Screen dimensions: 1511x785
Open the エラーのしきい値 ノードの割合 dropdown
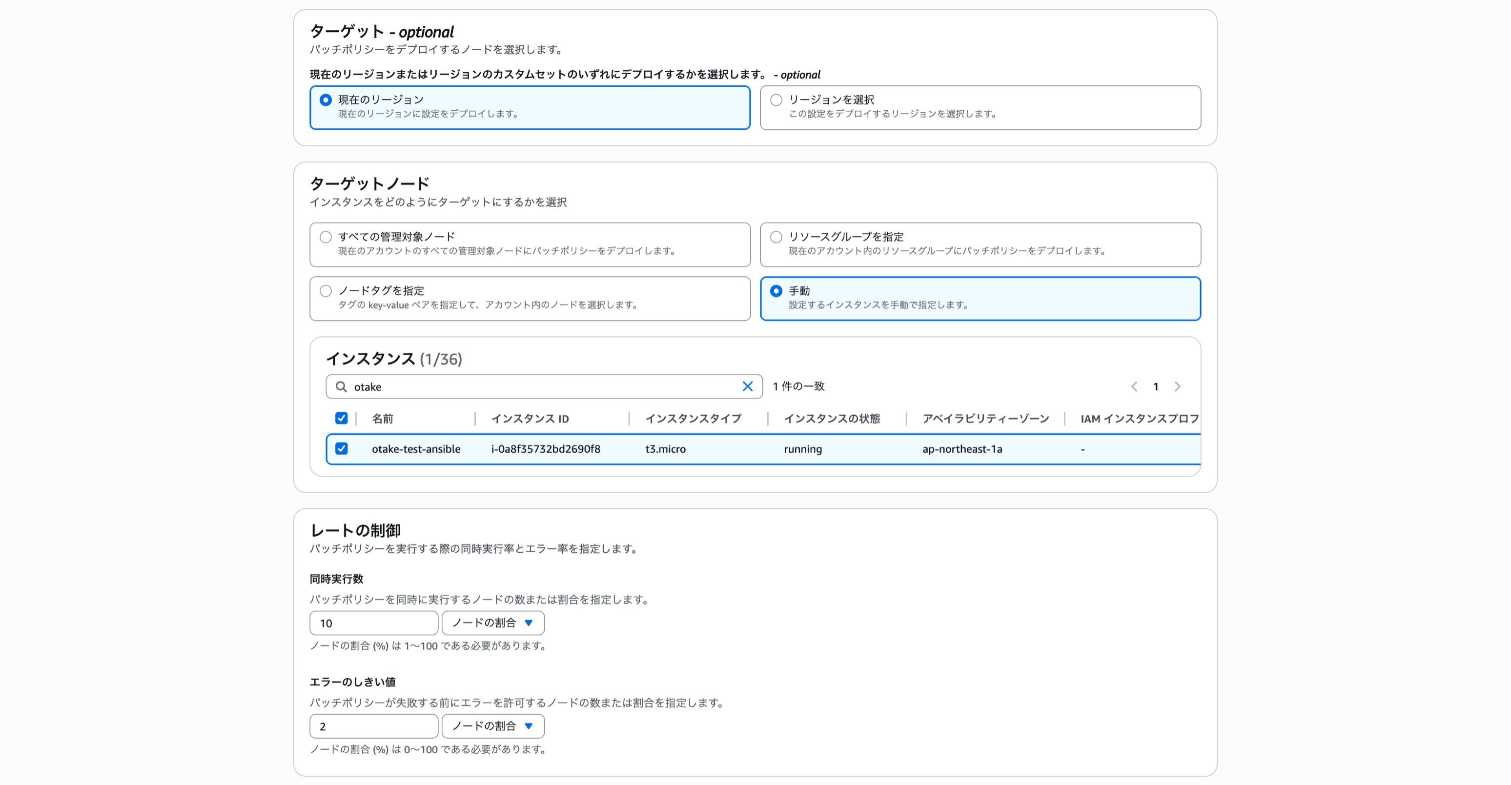493,726
